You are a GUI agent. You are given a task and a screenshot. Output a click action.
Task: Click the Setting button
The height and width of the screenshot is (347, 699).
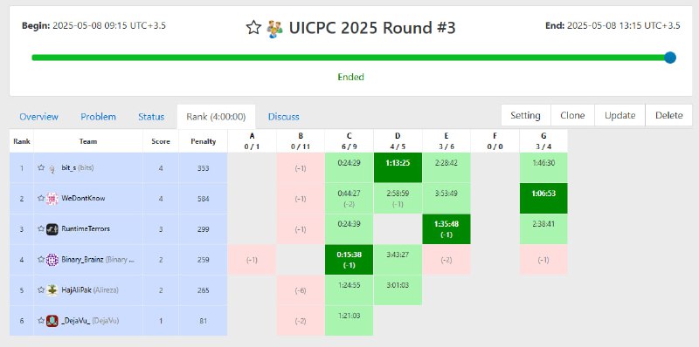click(x=526, y=115)
